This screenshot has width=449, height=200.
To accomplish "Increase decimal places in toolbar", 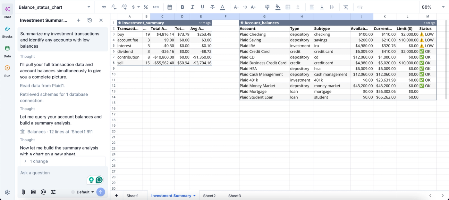I will click(x=124, y=7).
